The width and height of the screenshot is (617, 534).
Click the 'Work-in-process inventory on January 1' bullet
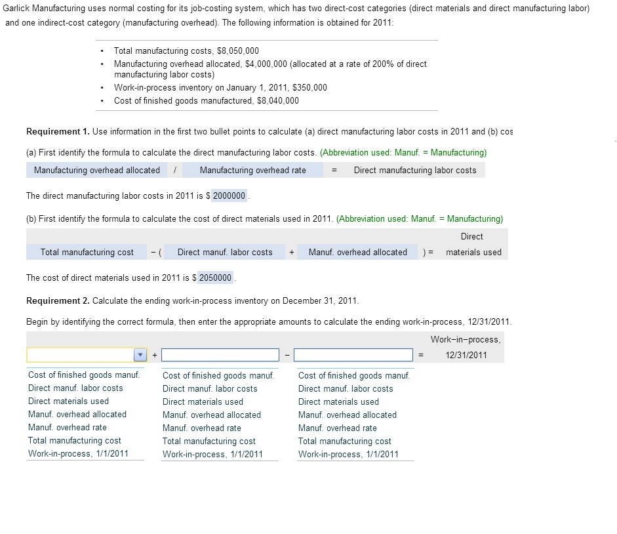[220, 87]
